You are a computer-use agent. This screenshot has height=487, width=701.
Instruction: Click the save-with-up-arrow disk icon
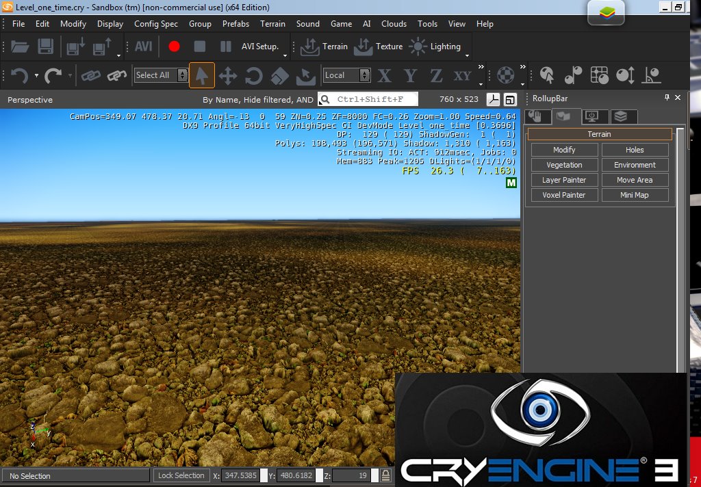102,47
